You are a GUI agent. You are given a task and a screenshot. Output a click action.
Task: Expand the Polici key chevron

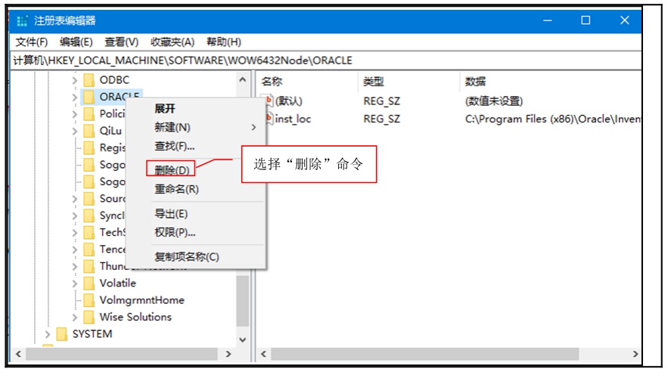pyautogui.click(x=74, y=114)
